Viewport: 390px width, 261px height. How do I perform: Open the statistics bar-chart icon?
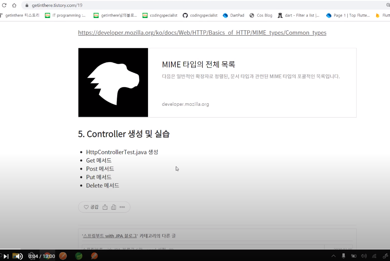(x=113, y=207)
